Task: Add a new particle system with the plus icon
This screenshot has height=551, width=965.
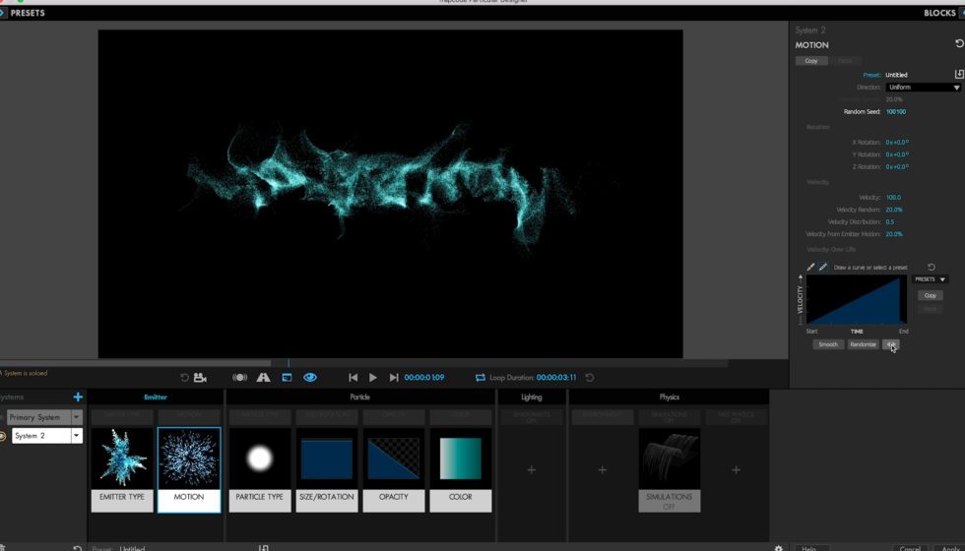Action: coord(78,398)
